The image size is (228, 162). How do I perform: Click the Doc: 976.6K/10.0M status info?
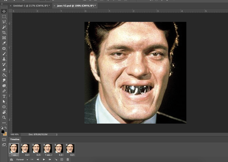tap(38, 134)
